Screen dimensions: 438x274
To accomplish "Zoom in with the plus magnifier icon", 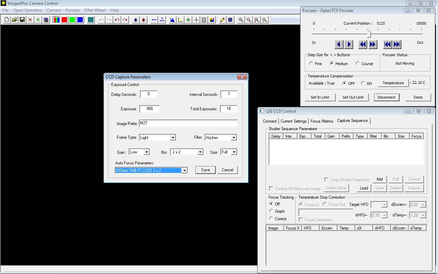I will pyautogui.click(x=241, y=20).
